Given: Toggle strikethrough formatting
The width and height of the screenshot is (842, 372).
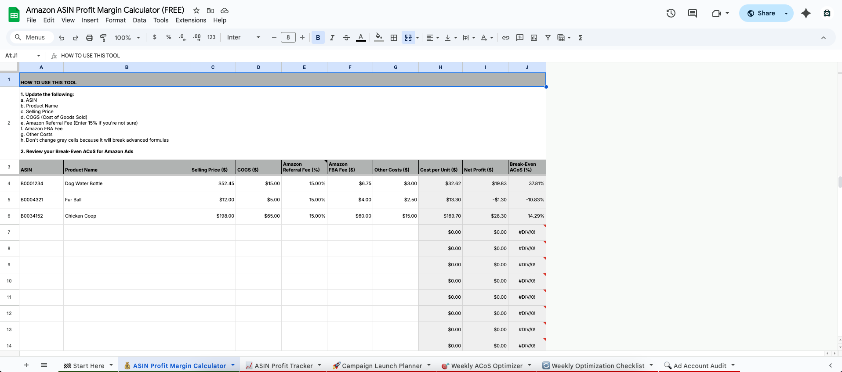Looking at the screenshot, I should point(346,38).
